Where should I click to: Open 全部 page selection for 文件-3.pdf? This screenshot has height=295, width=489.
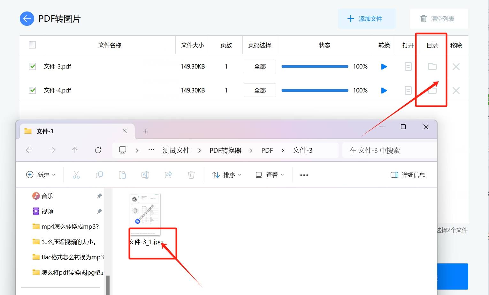(x=259, y=66)
